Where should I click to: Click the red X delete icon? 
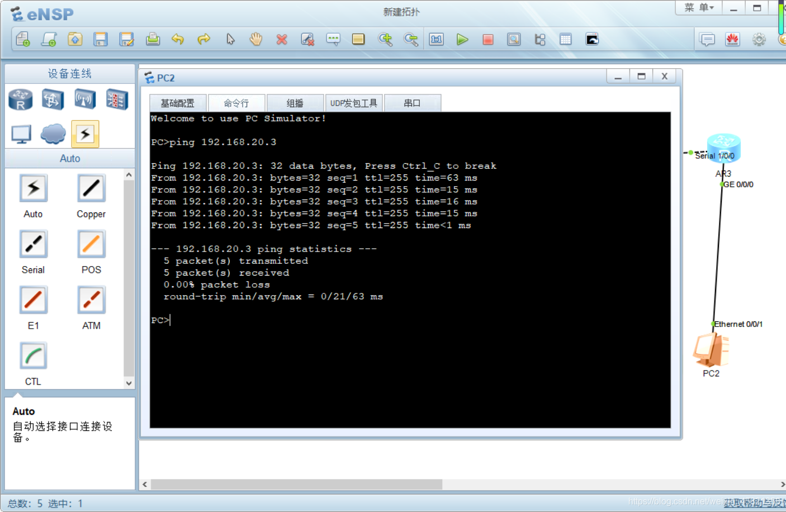click(282, 39)
